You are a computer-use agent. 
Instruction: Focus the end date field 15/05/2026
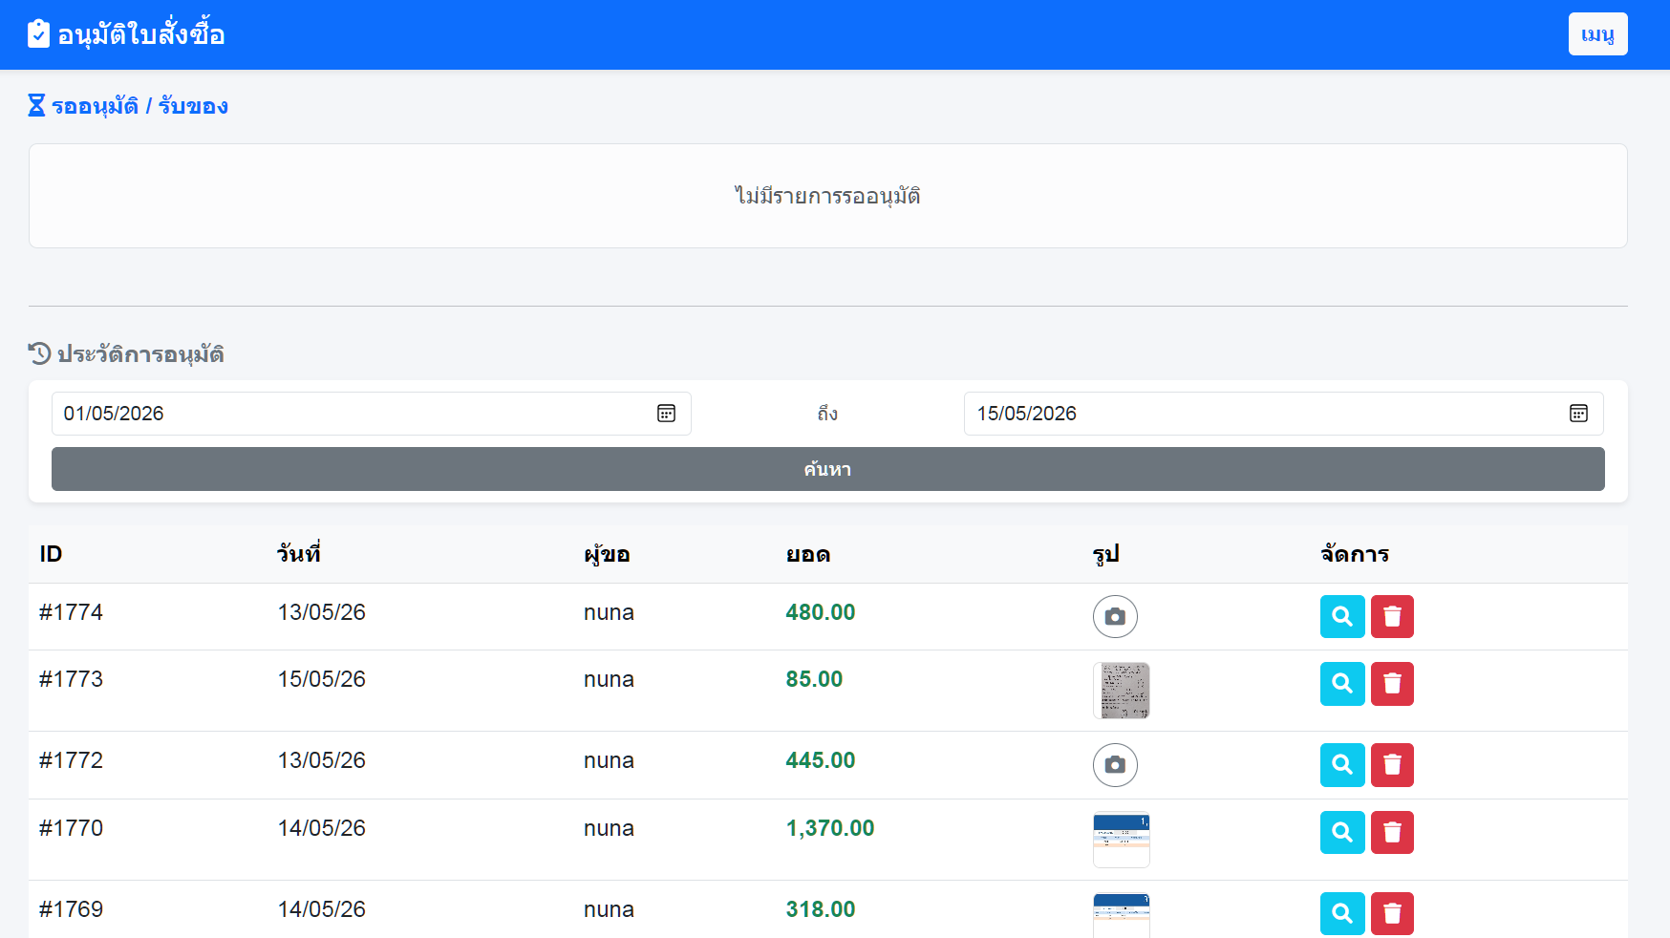click(1283, 414)
